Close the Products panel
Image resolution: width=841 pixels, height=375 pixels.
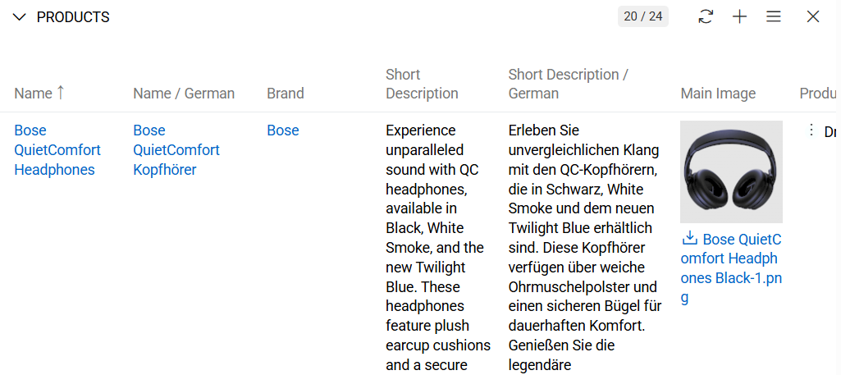(x=813, y=17)
